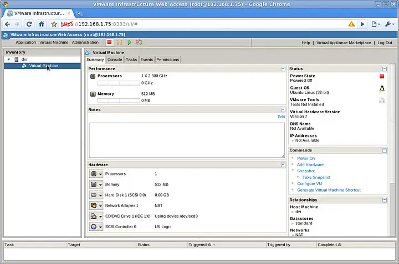This screenshot has width=399, height=264.
Task: Collapse the Snapshot commands group
Action: point(293,171)
